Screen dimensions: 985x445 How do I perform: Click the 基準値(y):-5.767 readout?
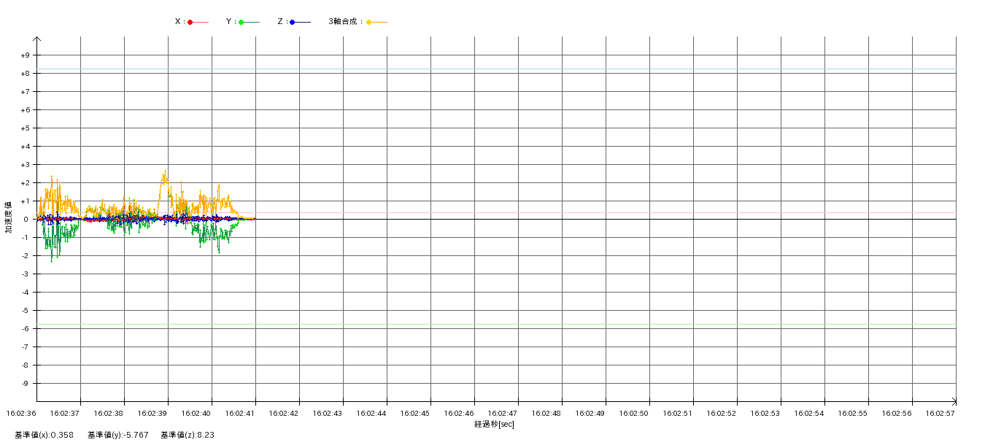pyautogui.click(x=117, y=435)
